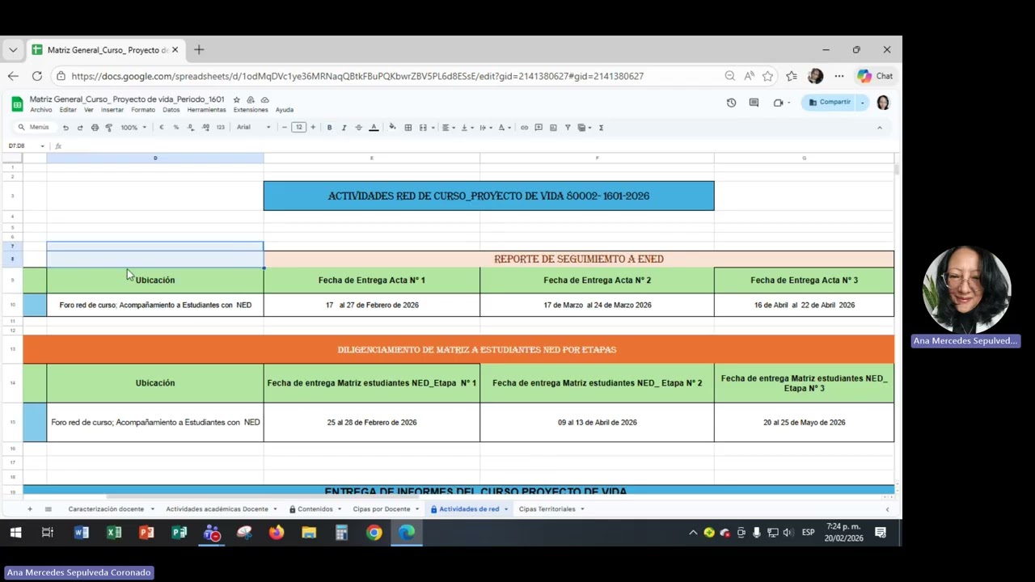
Task: Click the Meet camera icon in header
Action: tap(778, 103)
